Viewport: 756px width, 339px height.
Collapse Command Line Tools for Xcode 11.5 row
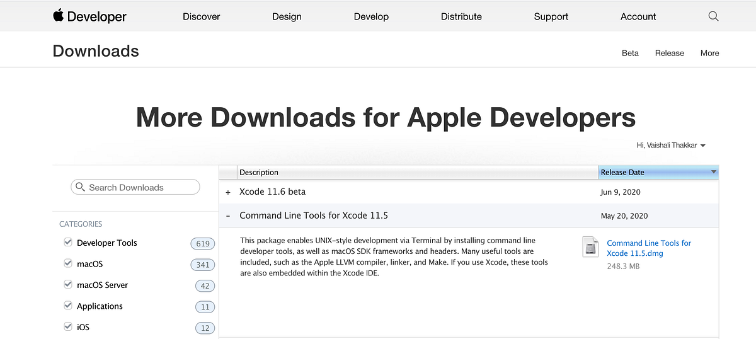coord(228,216)
